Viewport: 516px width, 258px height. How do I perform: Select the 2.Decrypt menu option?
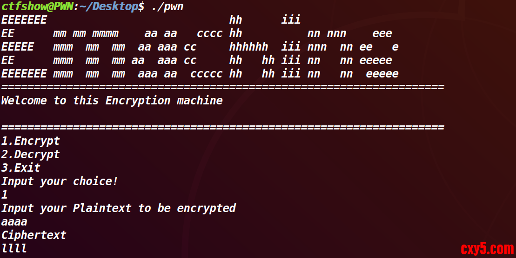[x=30, y=155]
